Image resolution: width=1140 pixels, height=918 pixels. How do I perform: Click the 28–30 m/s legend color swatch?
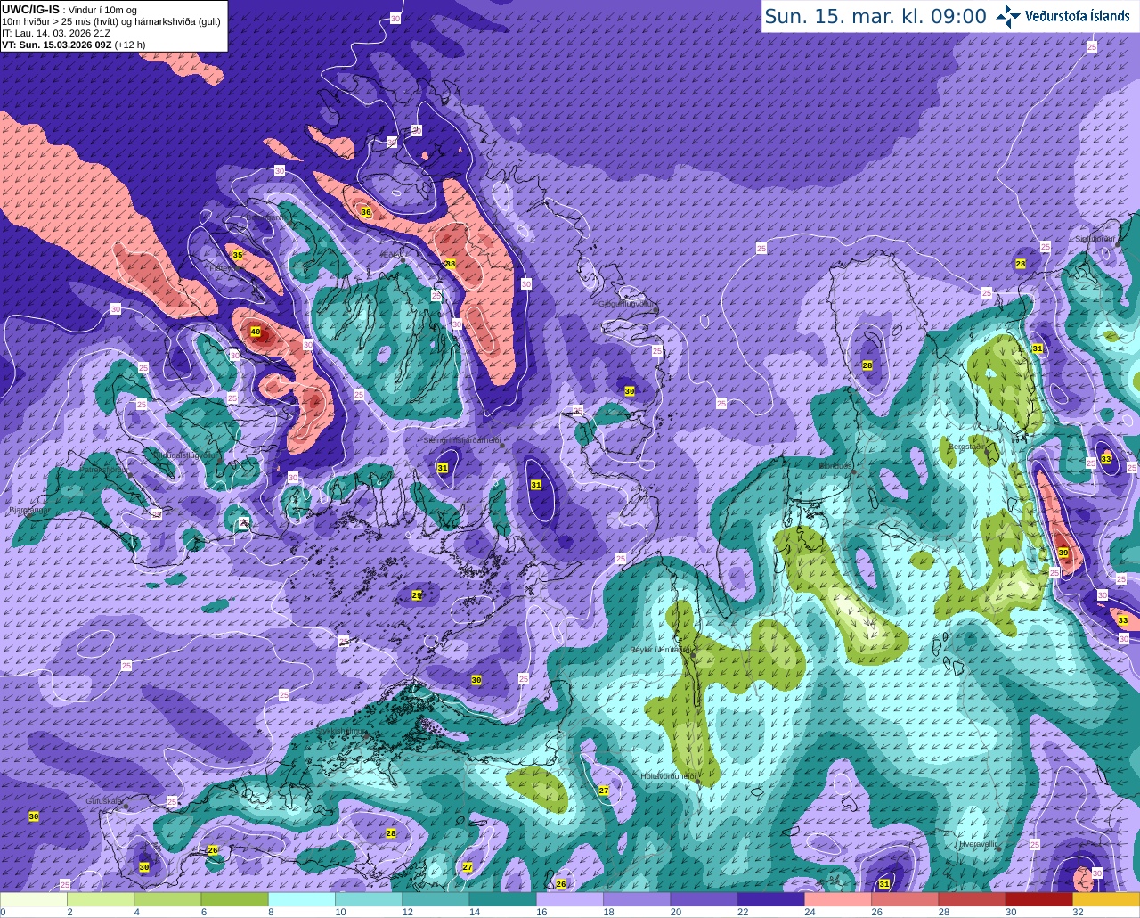972,899
